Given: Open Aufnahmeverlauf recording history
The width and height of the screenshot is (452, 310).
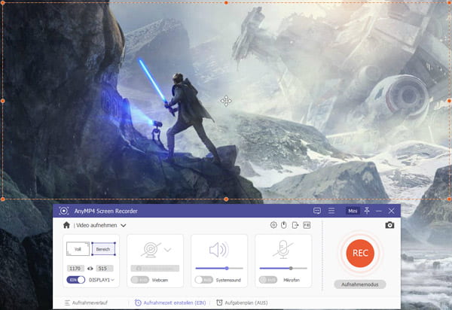Looking at the screenshot, I should coord(86,302).
